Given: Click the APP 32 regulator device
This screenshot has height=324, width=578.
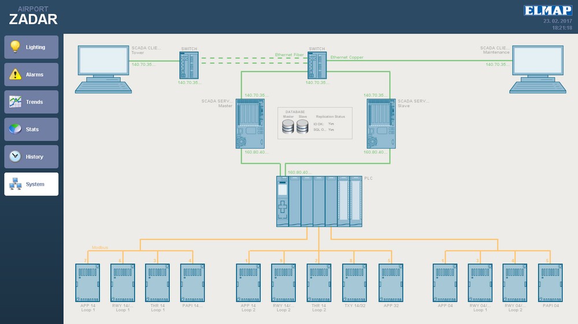Looking at the screenshot, I should 390,282.
